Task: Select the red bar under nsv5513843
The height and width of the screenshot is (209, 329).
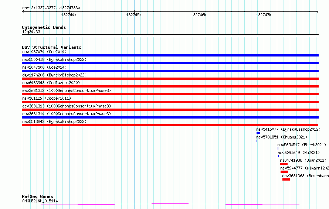Action: click(170, 125)
